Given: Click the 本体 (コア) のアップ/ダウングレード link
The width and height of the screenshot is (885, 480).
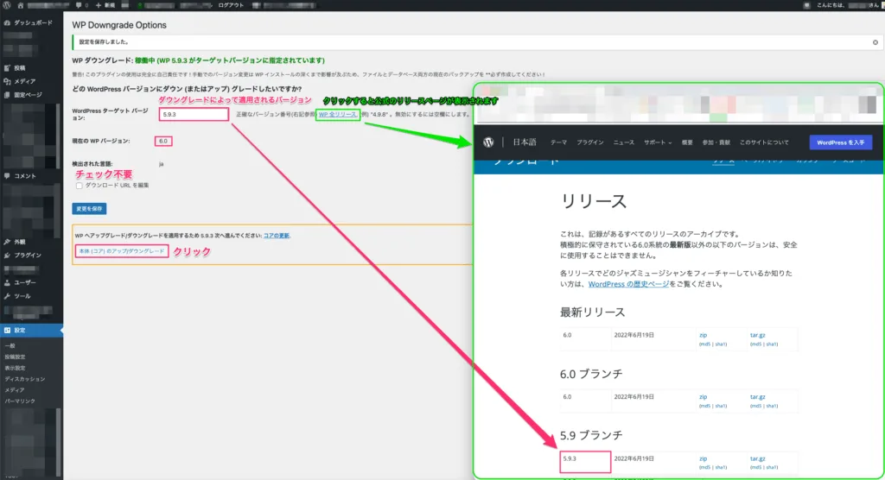Looking at the screenshot, I should [x=121, y=251].
